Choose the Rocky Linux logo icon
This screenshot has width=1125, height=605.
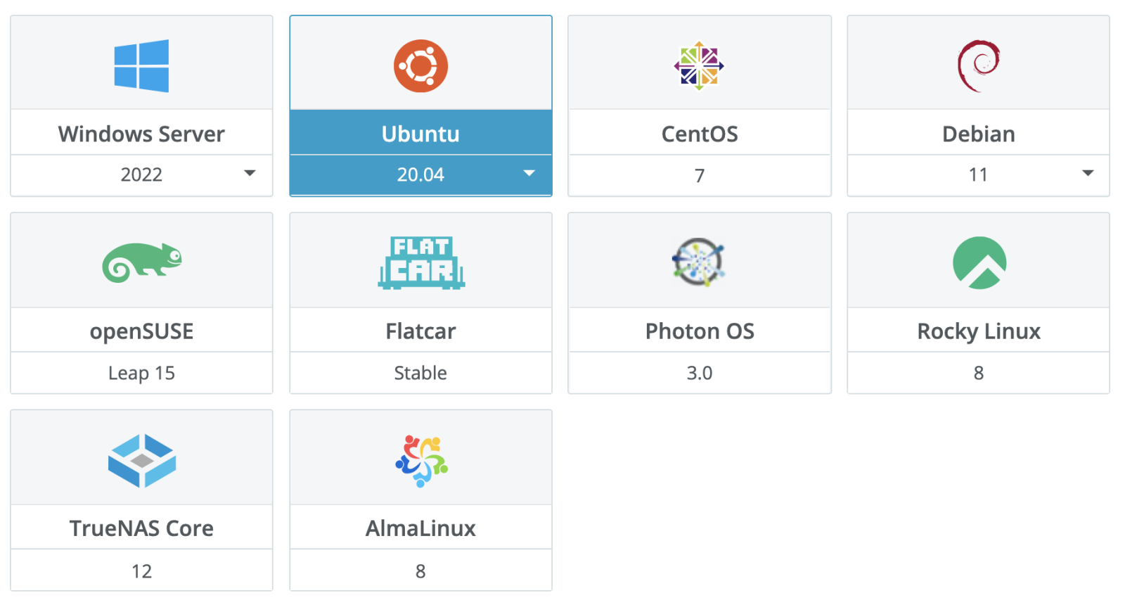pyautogui.click(x=978, y=262)
